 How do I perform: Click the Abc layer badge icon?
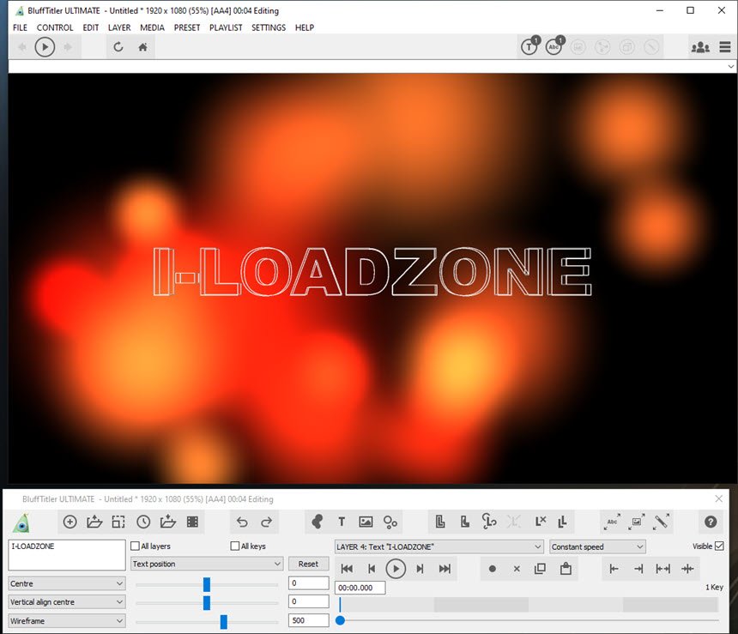[x=554, y=45]
